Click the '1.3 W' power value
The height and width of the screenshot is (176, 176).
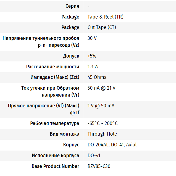pyautogui.click(x=93, y=67)
